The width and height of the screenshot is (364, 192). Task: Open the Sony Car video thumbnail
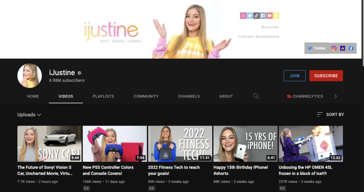click(x=49, y=144)
